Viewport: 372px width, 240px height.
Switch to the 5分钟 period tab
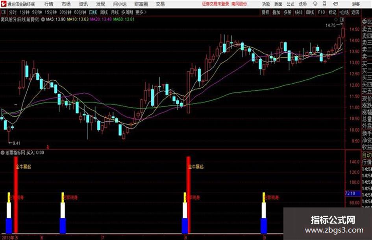coord(37,12)
